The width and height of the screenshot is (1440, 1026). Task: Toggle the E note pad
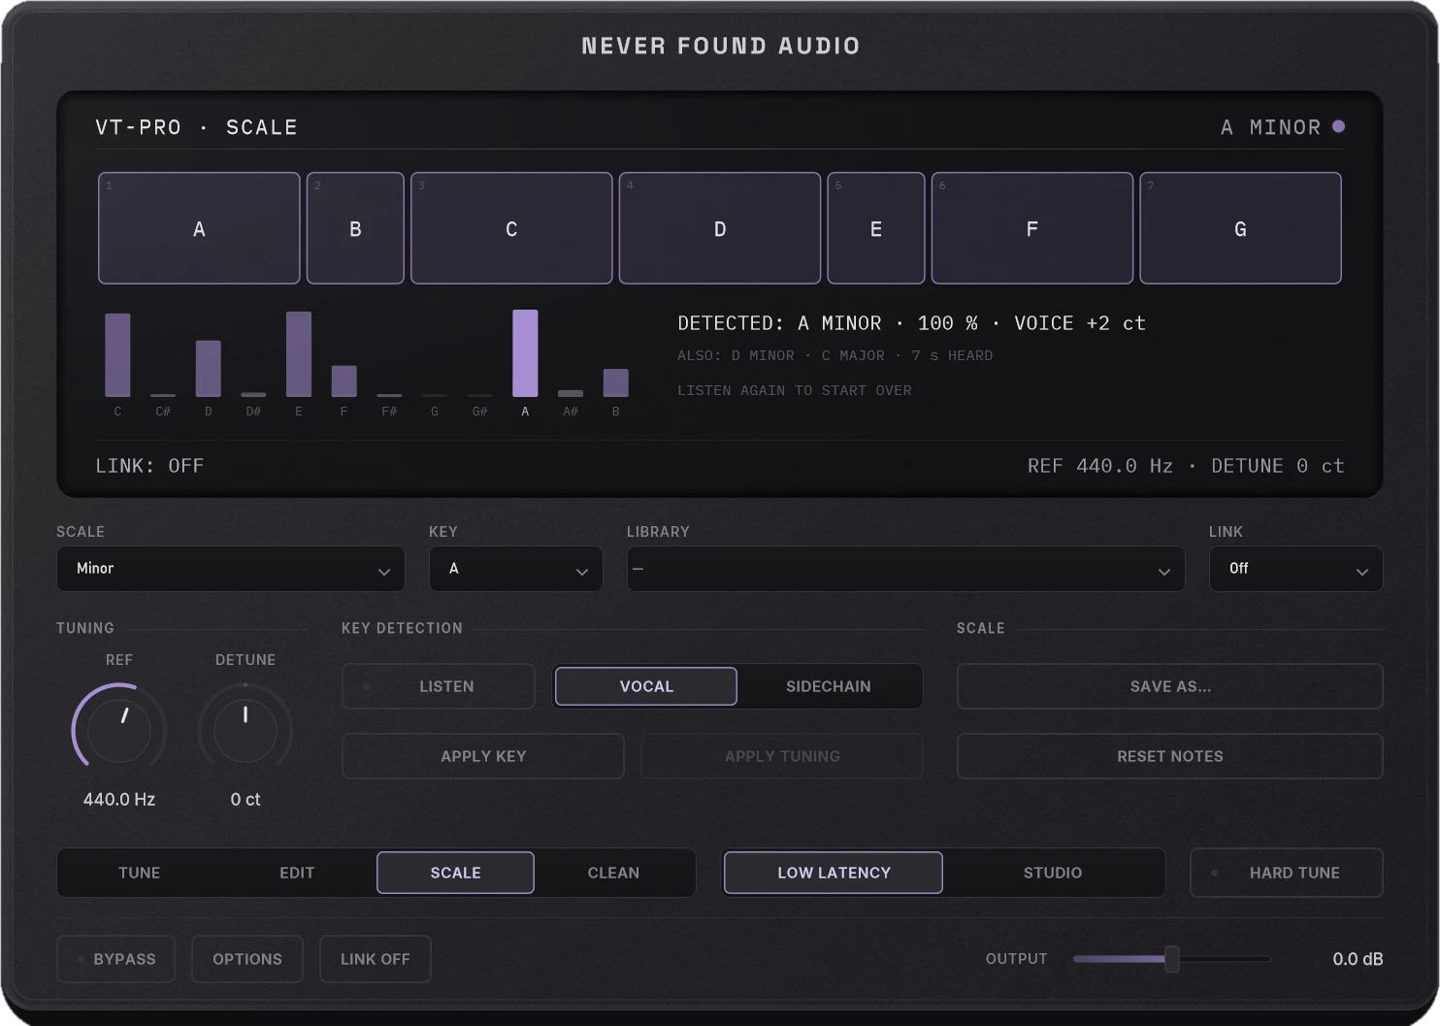pos(876,228)
